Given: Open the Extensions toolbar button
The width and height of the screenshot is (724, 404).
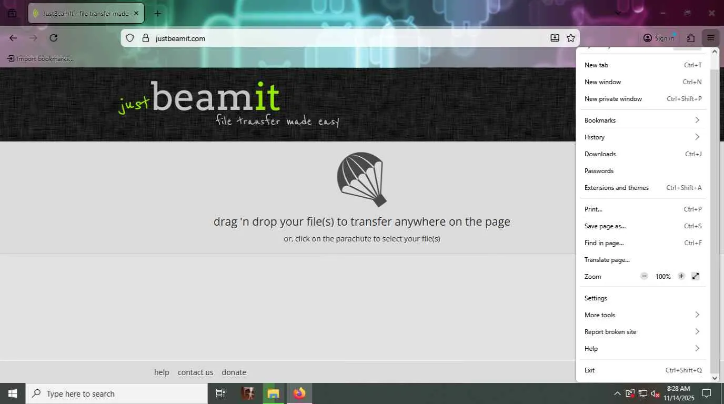Looking at the screenshot, I should (691, 38).
